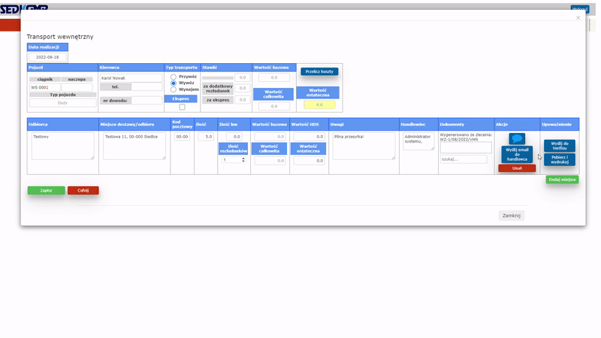Click the Zamknij button
The width and height of the screenshot is (601, 338).
[x=512, y=216]
